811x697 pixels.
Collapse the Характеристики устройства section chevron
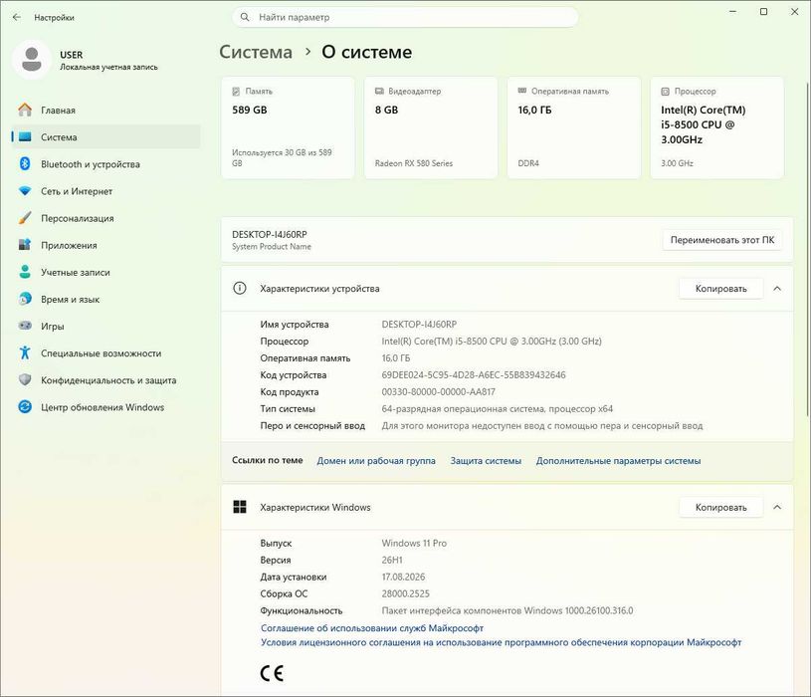777,288
